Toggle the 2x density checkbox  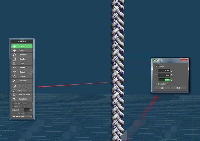17,113
